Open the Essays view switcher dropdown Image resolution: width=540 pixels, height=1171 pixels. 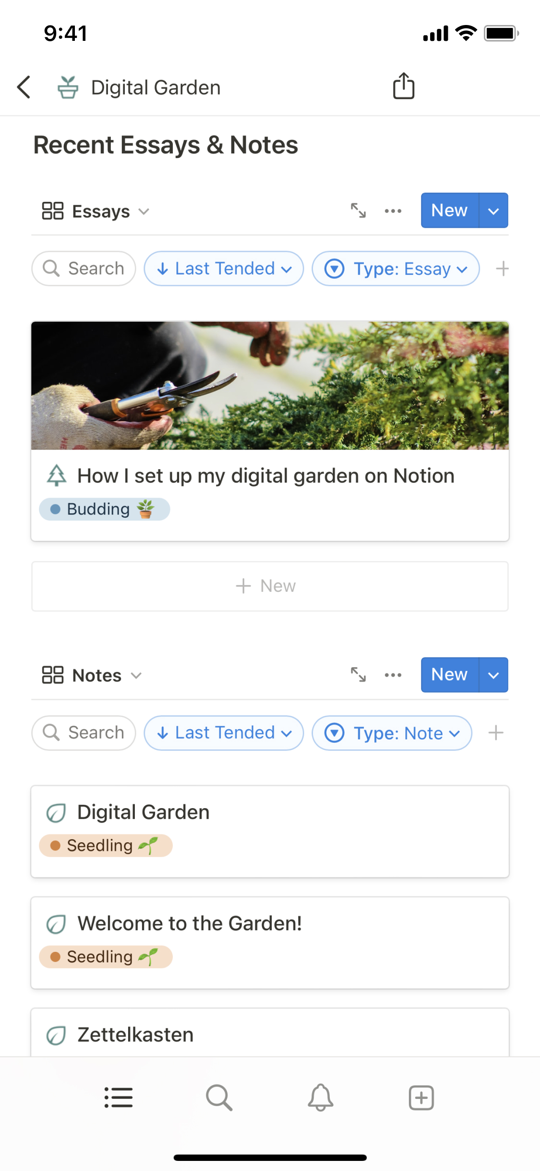pos(96,212)
